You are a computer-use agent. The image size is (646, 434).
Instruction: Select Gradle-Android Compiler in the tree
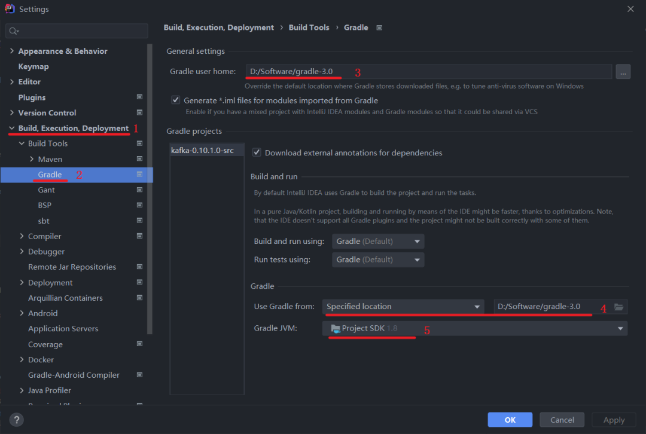pos(74,375)
